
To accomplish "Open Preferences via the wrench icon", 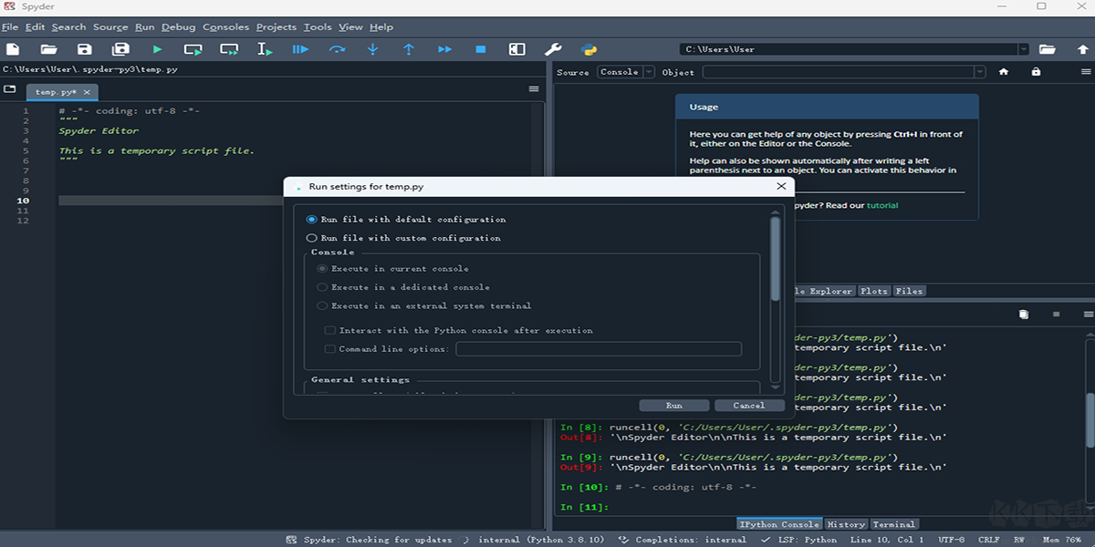I will (553, 49).
